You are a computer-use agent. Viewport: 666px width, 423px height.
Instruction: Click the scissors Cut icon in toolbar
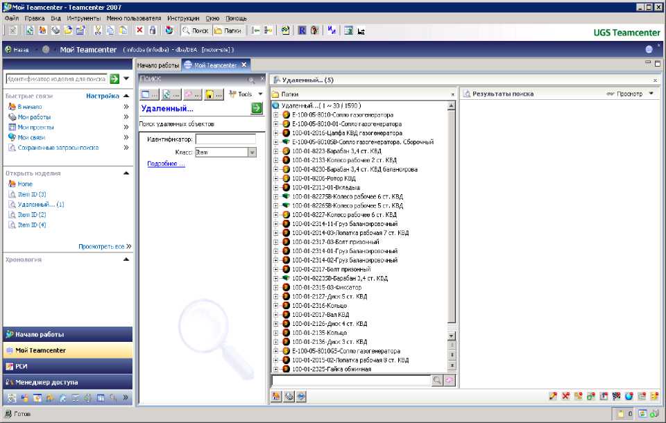click(98, 31)
